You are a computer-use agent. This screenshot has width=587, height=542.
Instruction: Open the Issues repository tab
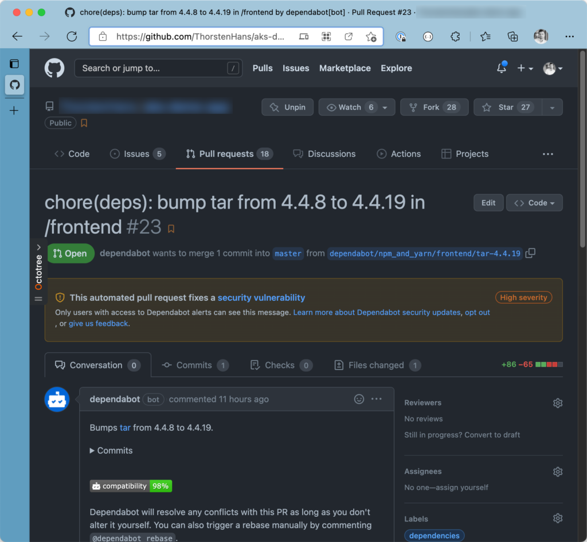[x=137, y=154]
